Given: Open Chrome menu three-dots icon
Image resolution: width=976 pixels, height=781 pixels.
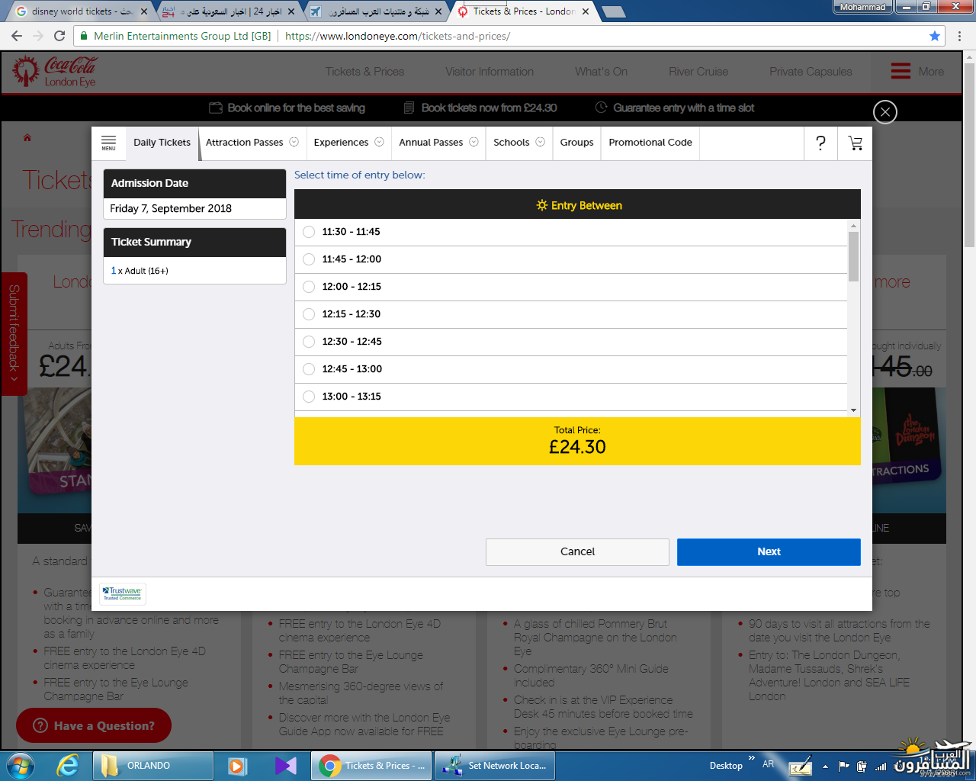Looking at the screenshot, I should (959, 36).
